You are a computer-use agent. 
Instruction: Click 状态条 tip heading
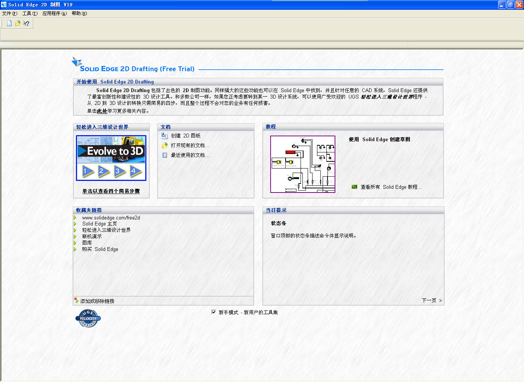(279, 224)
